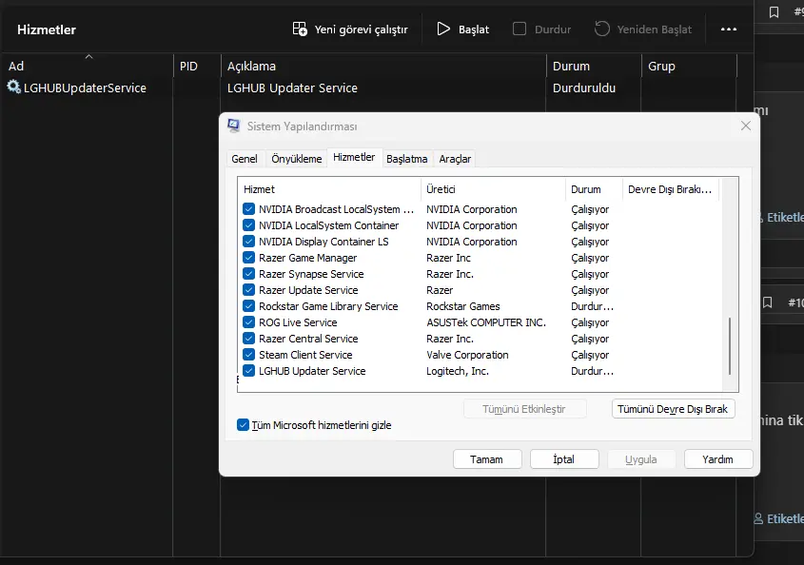This screenshot has height=565, width=804.
Task: Click the Hizmetler page title
Action: click(47, 29)
